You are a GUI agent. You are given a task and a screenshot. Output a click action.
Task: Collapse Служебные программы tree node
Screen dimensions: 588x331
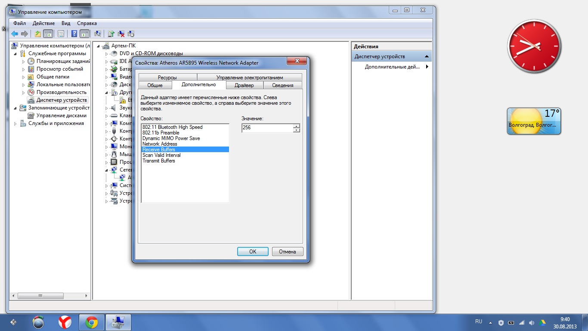pos(16,54)
